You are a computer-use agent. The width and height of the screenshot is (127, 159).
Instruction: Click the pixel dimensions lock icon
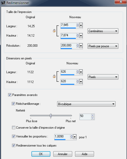pos(54,76)
